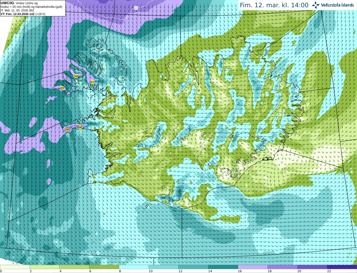Select the 14–16 m/s dark teal swatch
357x273 pixels.
coord(223,267)
